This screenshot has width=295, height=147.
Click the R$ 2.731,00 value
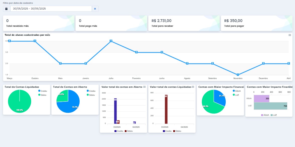[161, 21]
